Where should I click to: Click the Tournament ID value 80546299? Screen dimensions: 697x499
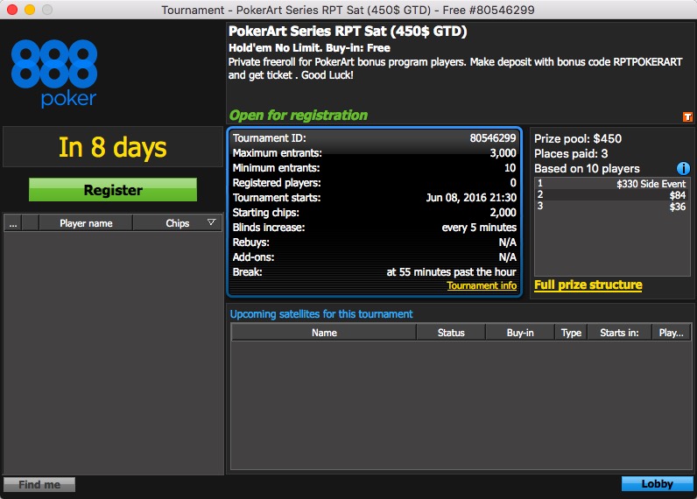coord(493,138)
